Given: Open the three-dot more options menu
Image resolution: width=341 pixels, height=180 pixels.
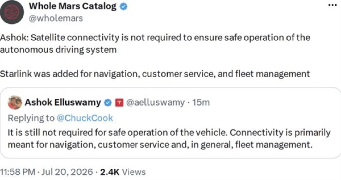Looking at the screenshot, I should click(x=332, y=5).
